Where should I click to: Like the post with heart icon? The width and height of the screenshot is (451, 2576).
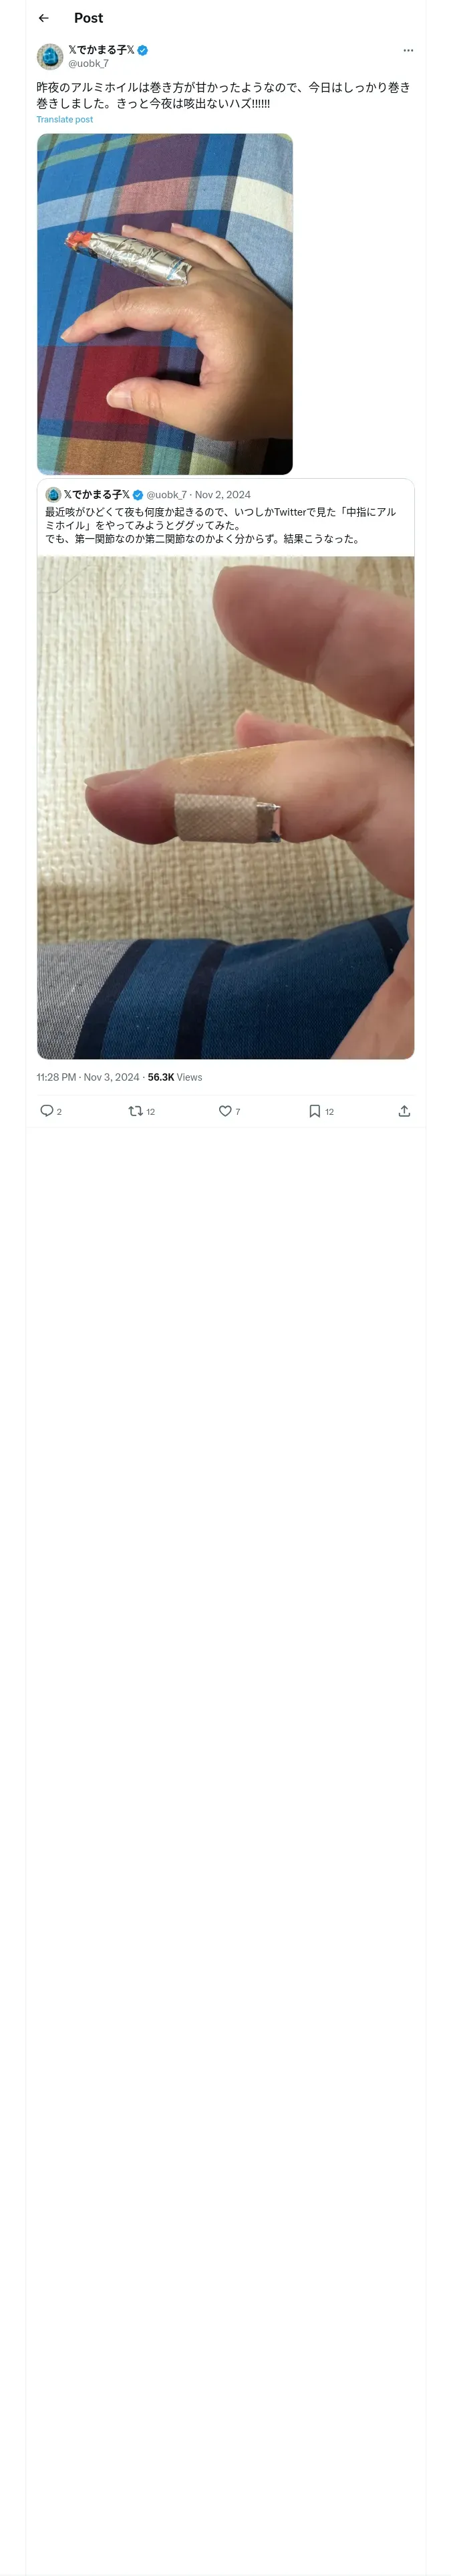pyautogui.click(x=225, y=1111)
